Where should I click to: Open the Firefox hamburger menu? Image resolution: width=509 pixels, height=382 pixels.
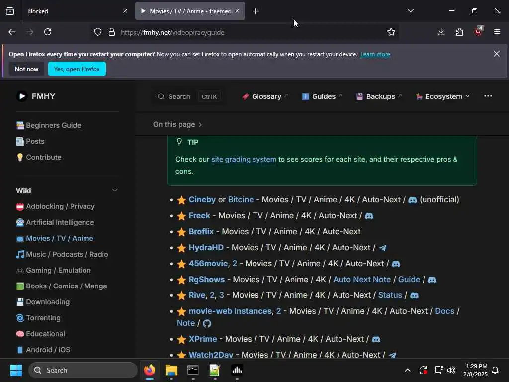tap(497, 32)
